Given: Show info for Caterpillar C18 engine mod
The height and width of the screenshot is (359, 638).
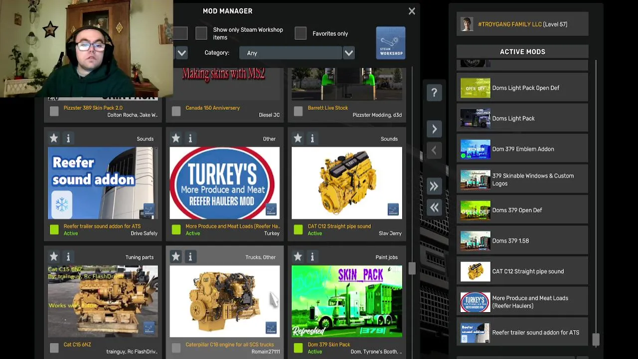Looking at the screenshot, I should coord(190,257).
